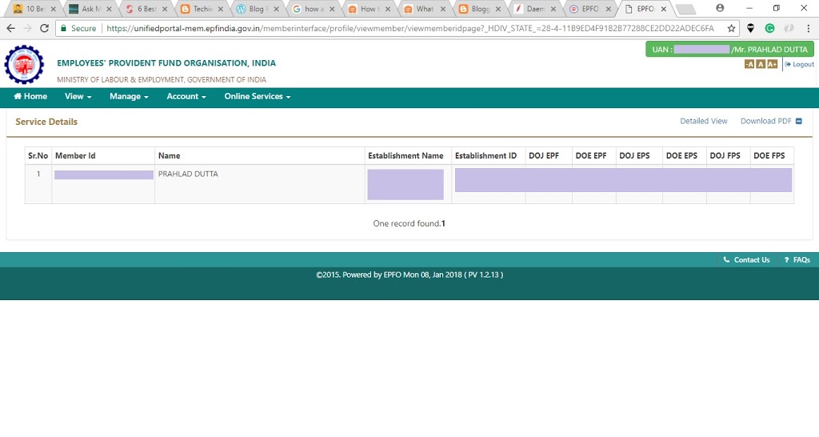This screenshot has height=437, width=819.
Task: Click the Download PDF icon
Action: (799, 122)
